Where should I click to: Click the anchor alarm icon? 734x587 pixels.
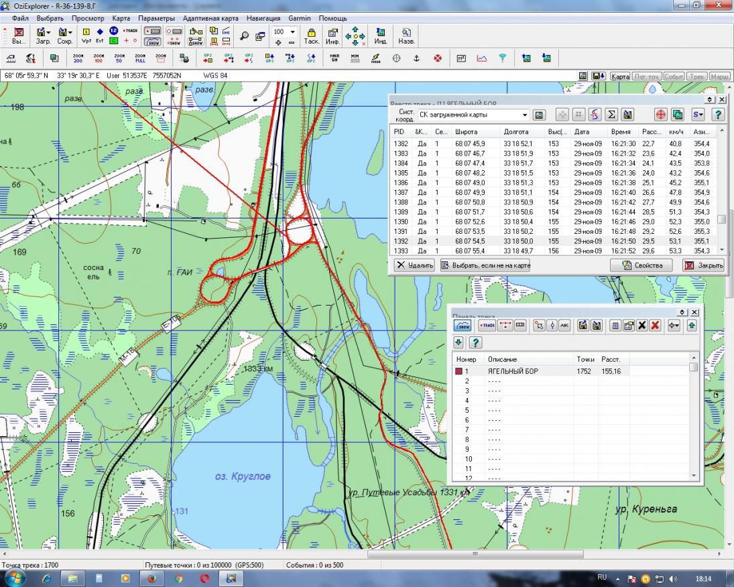(416, 58)
